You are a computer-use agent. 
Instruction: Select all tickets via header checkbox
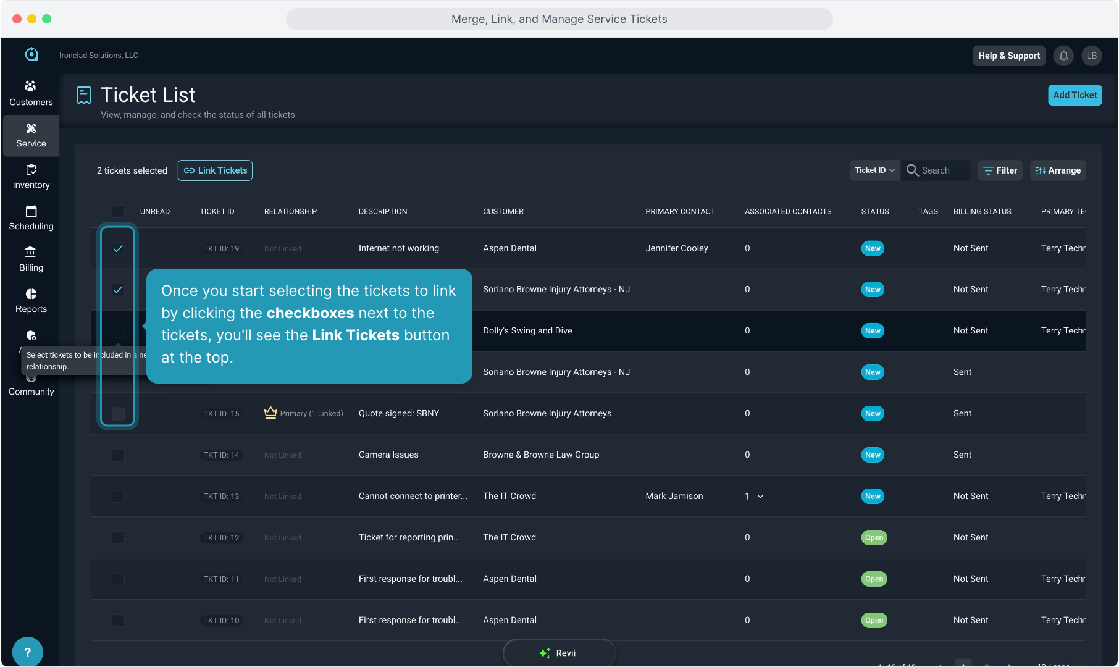(x=118, y=211)
